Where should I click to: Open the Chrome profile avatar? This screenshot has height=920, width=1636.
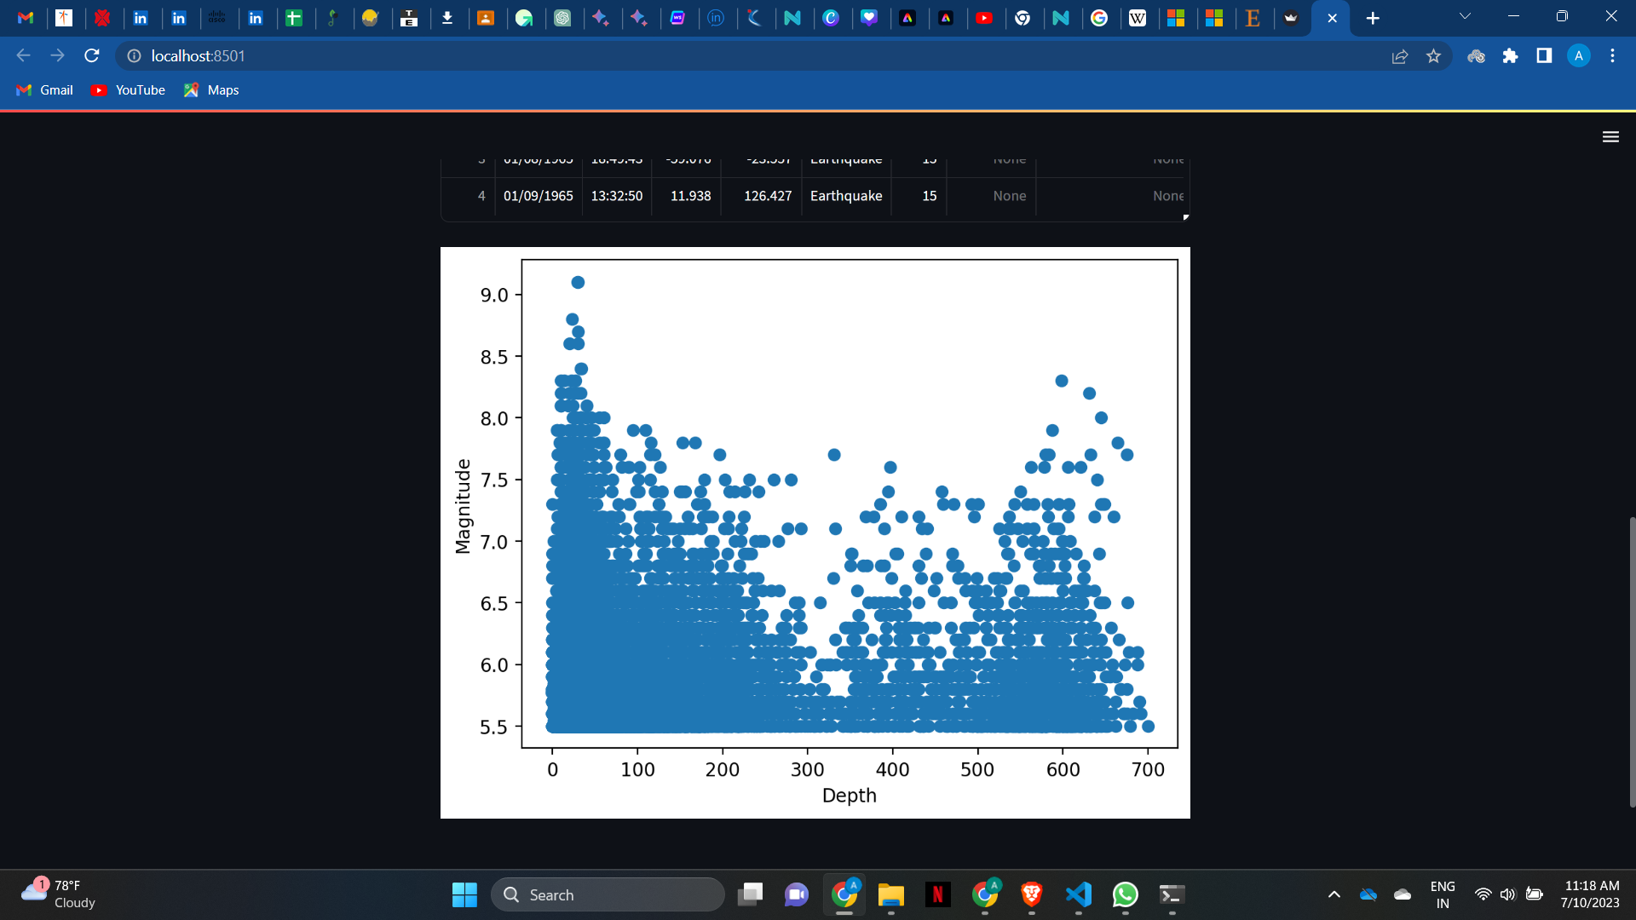click(1579, 55)
